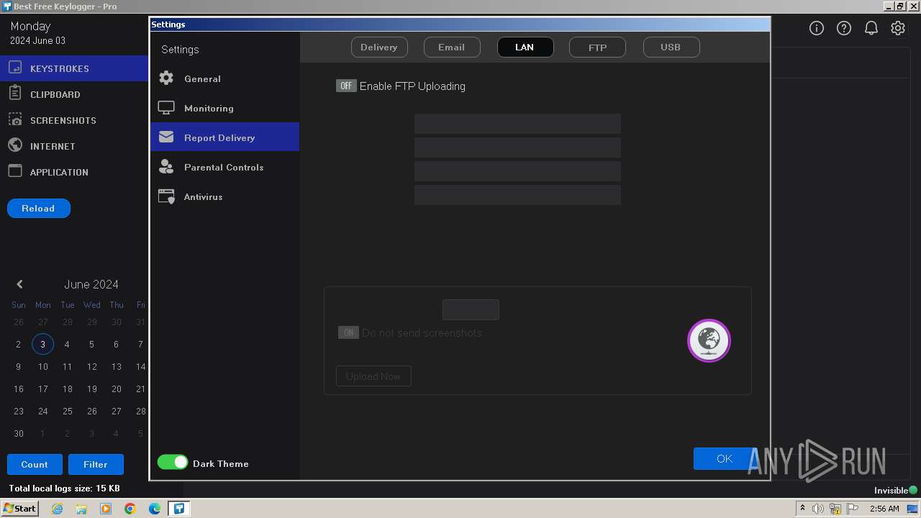Click the Monitoring monitor icon
Screen dimensions: 921x518
[166, 108]
